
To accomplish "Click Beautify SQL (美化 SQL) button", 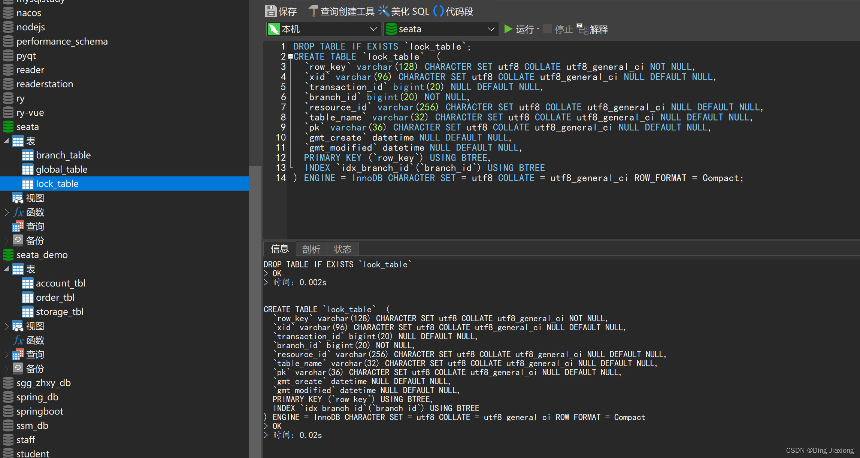I will [404, 11].
